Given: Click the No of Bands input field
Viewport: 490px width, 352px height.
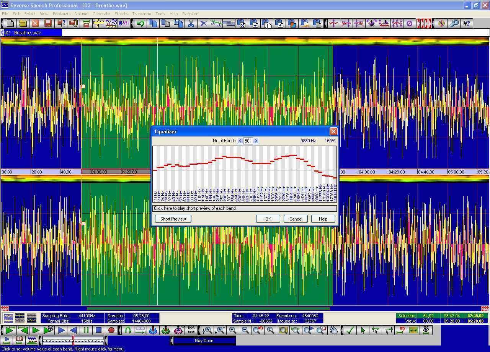Looking at the screenshot, I should 248,141.
